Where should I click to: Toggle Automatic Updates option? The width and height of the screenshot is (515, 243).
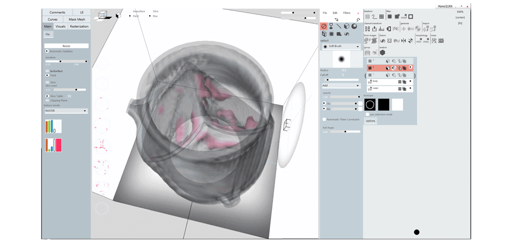click(47, 51)
